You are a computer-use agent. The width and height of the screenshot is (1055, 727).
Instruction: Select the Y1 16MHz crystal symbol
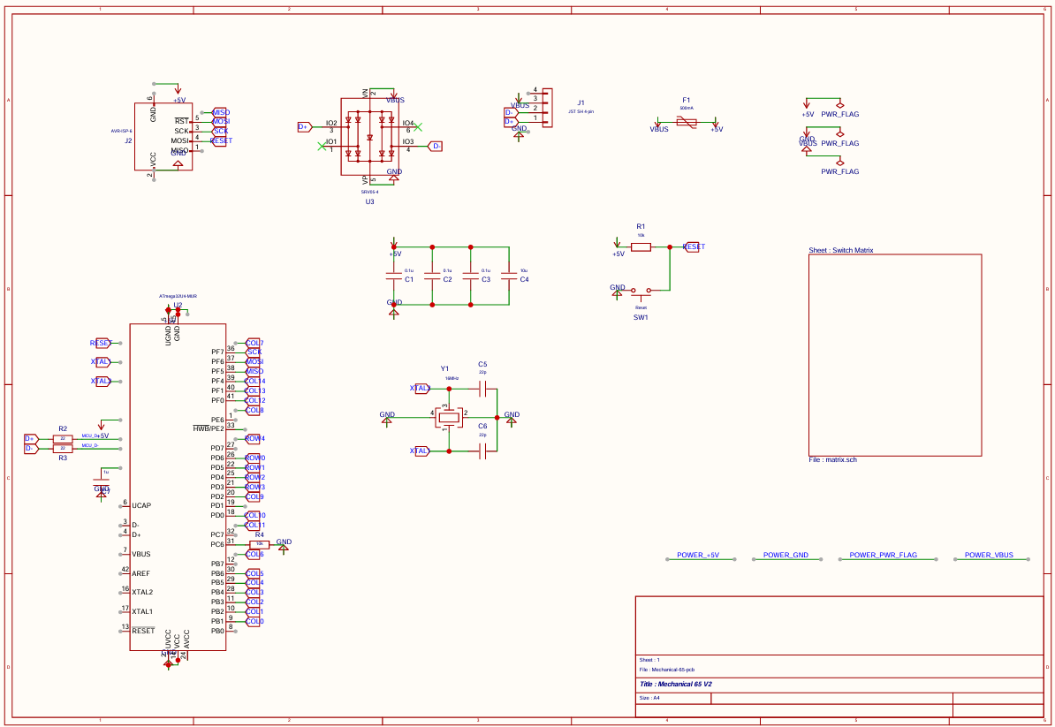point(449,418)
